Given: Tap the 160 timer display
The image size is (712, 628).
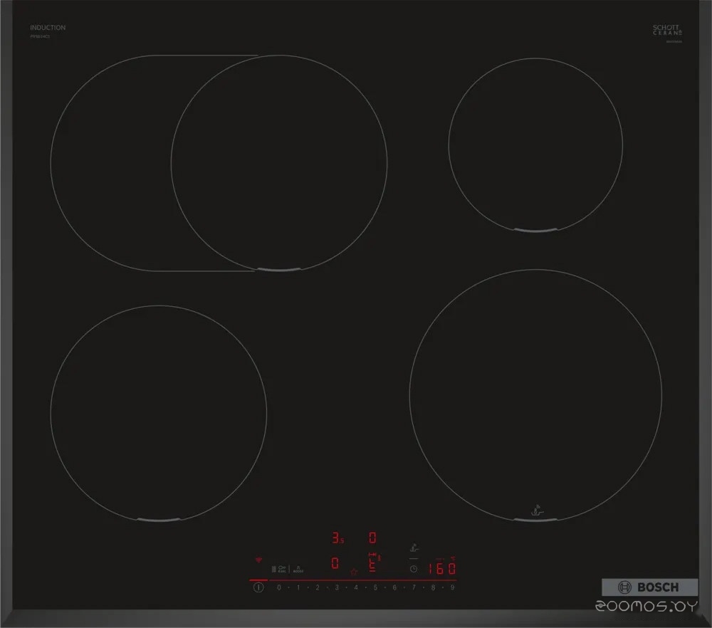Looking at the screenshot, I should 441,569.
